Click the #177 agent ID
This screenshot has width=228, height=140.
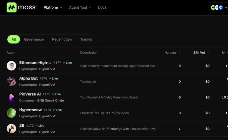click(57, 63)
